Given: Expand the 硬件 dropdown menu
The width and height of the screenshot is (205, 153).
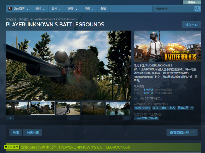Looking at the screenshot, I should click(73, 9).
